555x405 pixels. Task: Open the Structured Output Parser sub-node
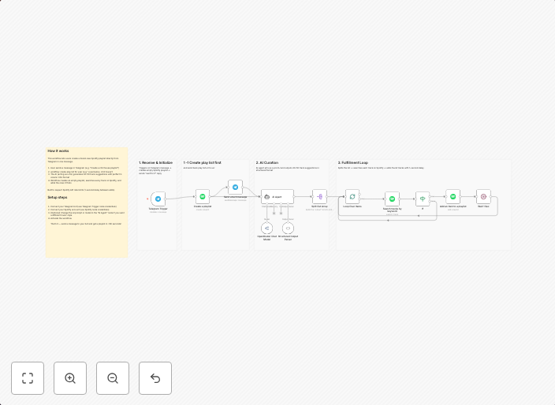point(288,229)
